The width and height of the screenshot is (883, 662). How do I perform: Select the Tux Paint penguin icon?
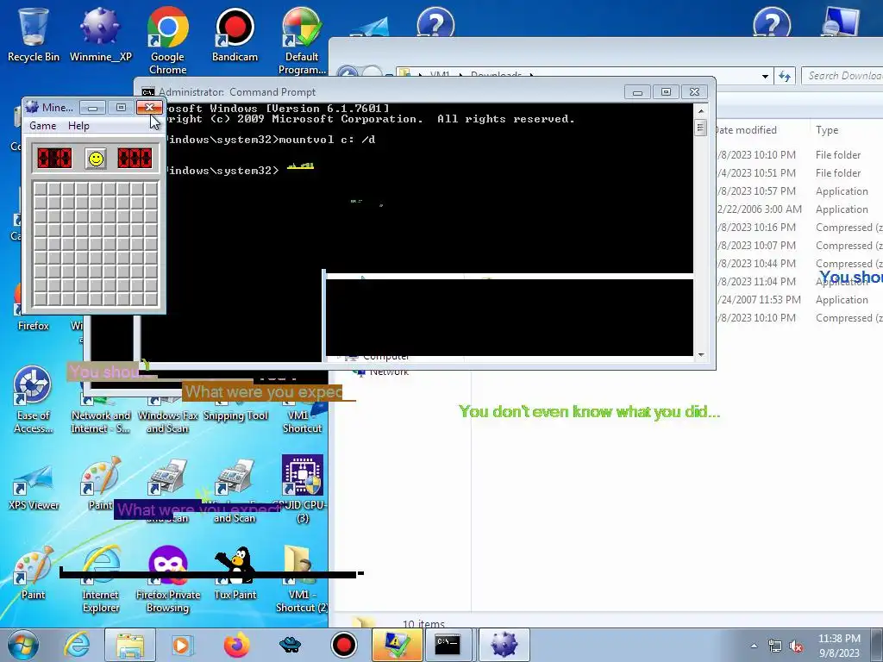[x=235, y=572]
